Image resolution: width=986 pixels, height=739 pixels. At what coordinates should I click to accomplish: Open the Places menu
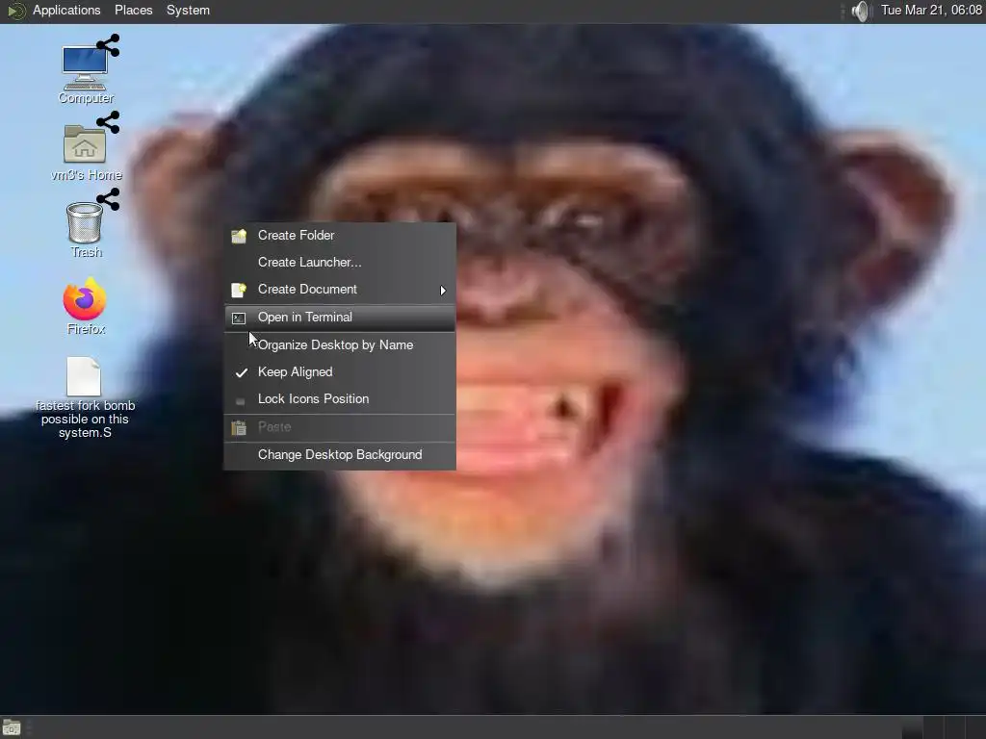133,10
